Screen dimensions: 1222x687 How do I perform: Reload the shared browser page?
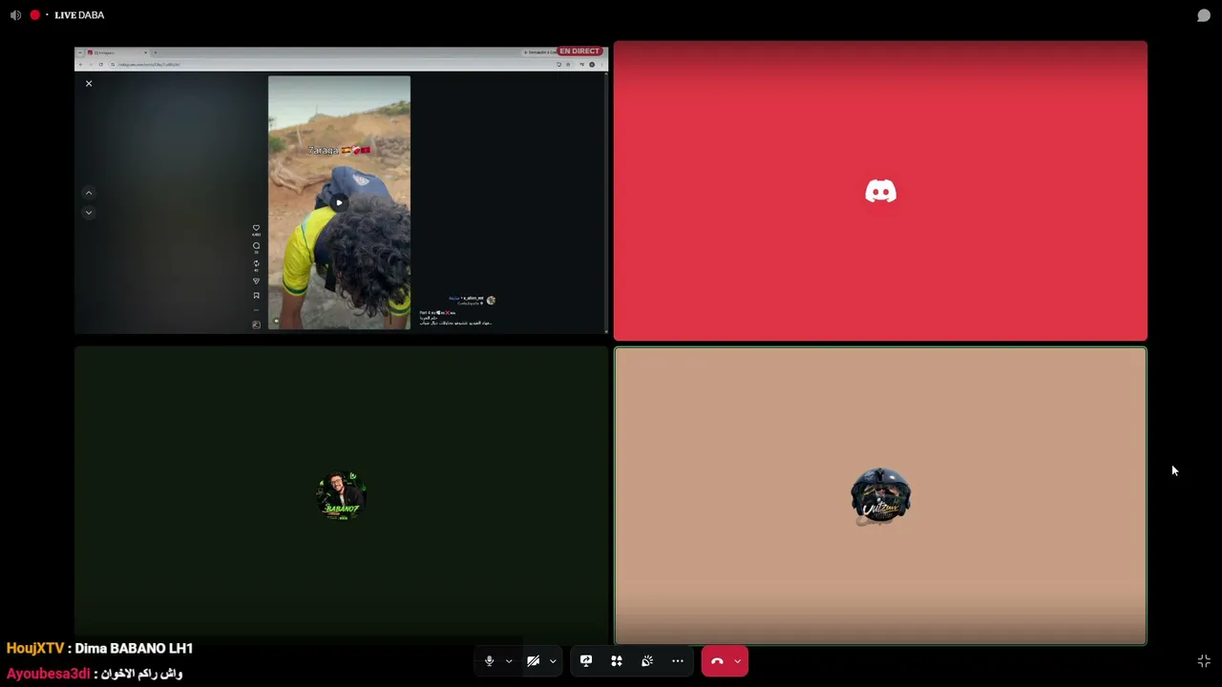[x=100, y=65]
